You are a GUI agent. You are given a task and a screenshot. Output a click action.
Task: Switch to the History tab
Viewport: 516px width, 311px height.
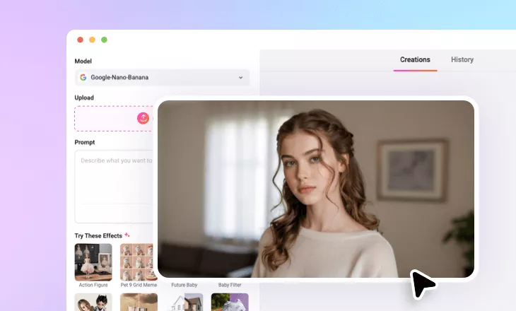click(462, 60)
